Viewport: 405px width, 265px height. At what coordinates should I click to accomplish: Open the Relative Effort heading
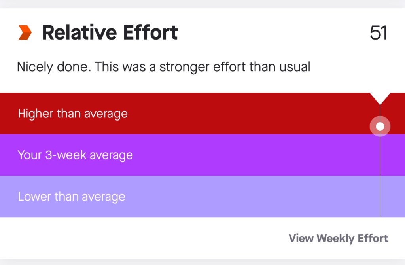(x=110, y=32)
